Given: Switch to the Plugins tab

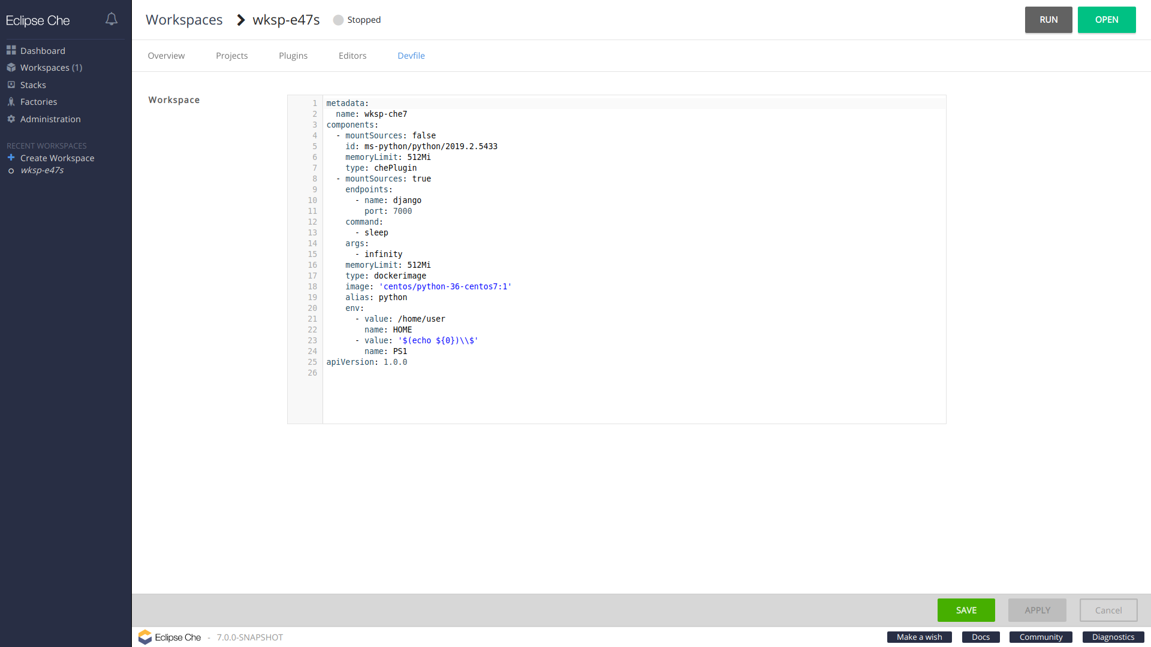Looking at the screenshot, I should tap(293, 56).
